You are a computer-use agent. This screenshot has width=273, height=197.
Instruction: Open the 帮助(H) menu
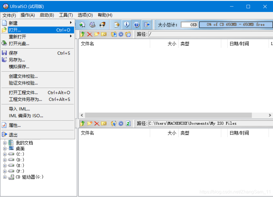[105, 15]
